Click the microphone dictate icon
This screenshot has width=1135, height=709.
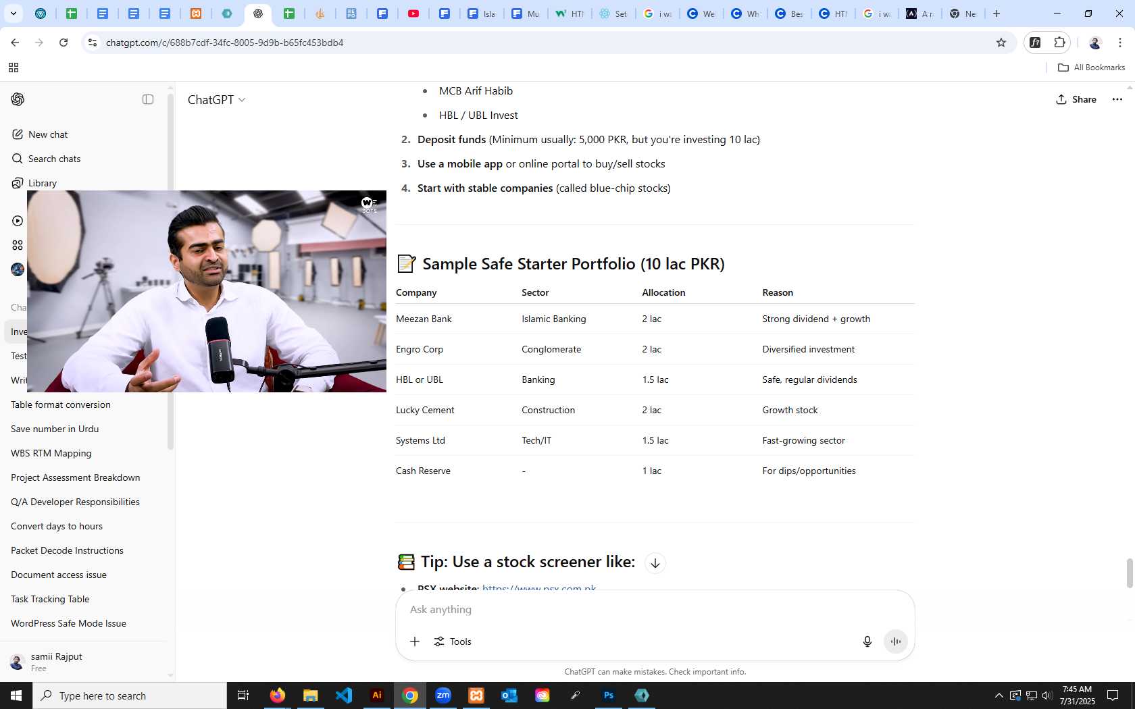(867, 641)
